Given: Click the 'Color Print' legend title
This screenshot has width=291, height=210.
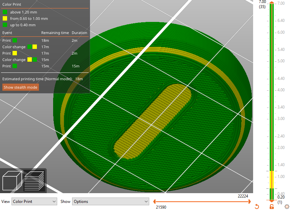Looking at the screenshot, I should [x=12, y=4].
